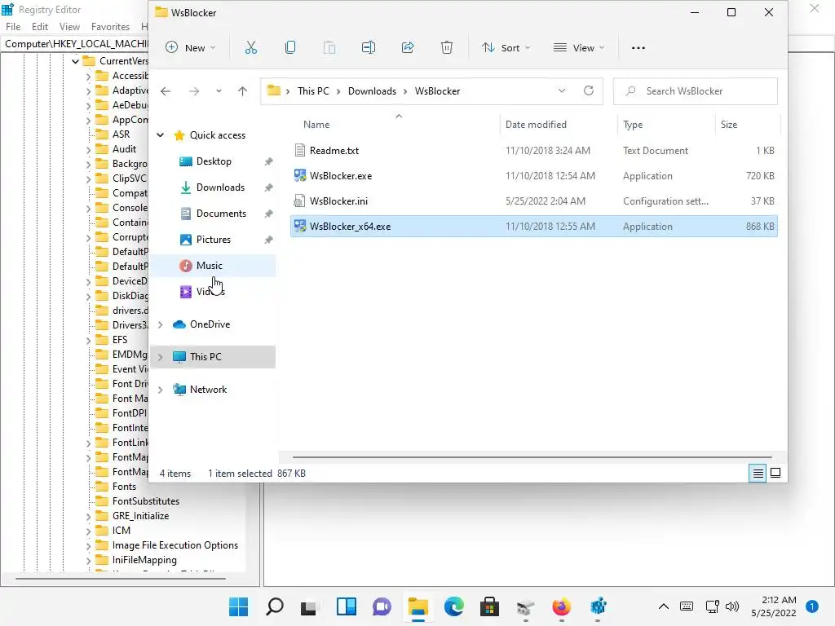The width and height of the screenshot is (835, 626).
Task: Open View menu in Registry Editor
Action: [70, 27]
